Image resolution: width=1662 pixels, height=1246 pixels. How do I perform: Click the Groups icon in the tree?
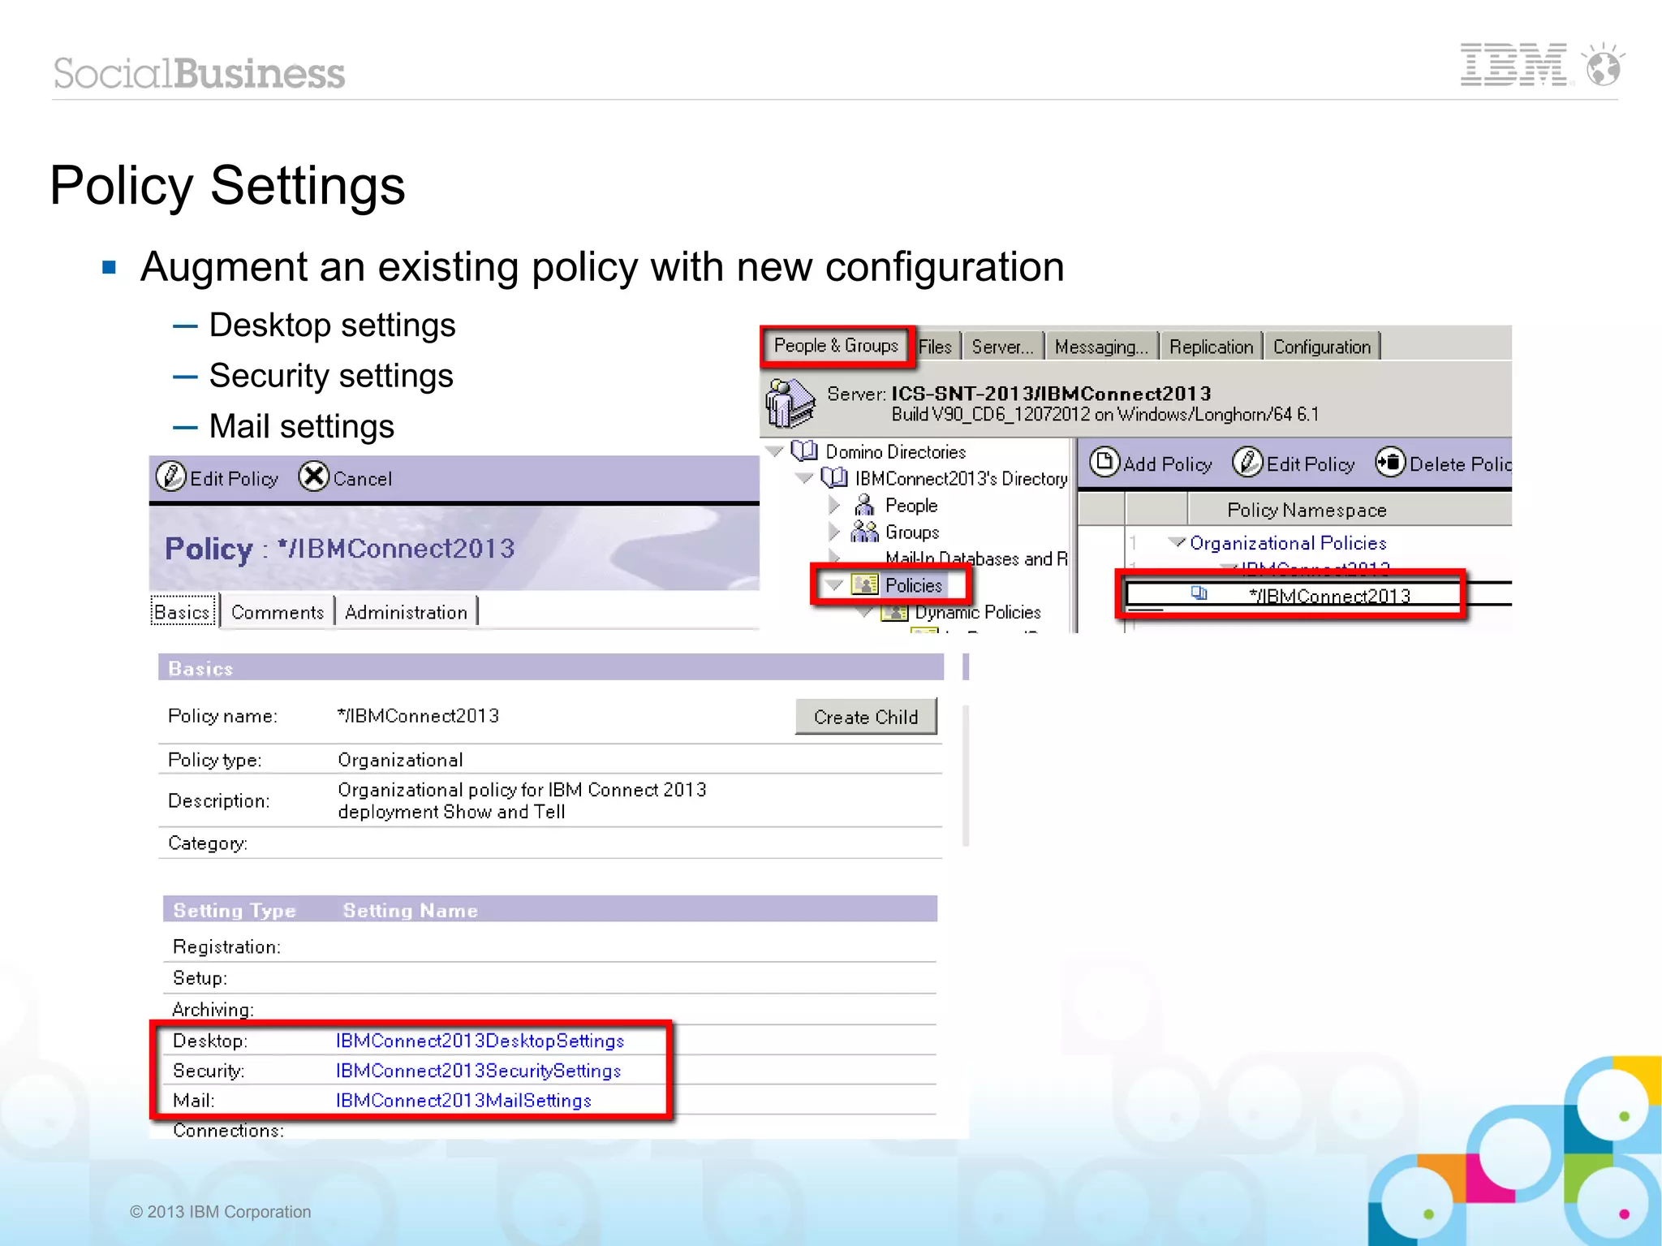pyautogui.click(x=864, y=532)
